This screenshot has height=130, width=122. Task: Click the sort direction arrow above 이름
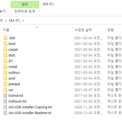37,27
